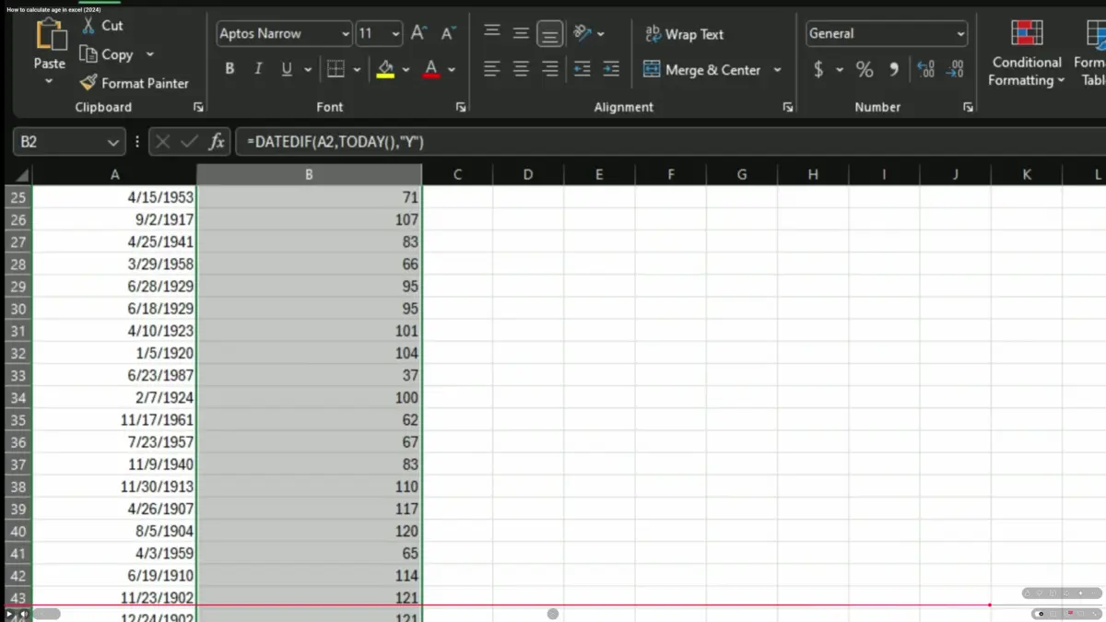1106x622 pixels.
Task: Click the Copy button
Action: [x=107, y=54]
